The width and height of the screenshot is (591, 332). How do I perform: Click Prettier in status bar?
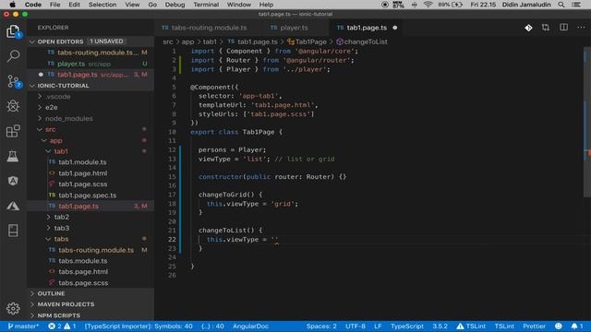point(534,326)
